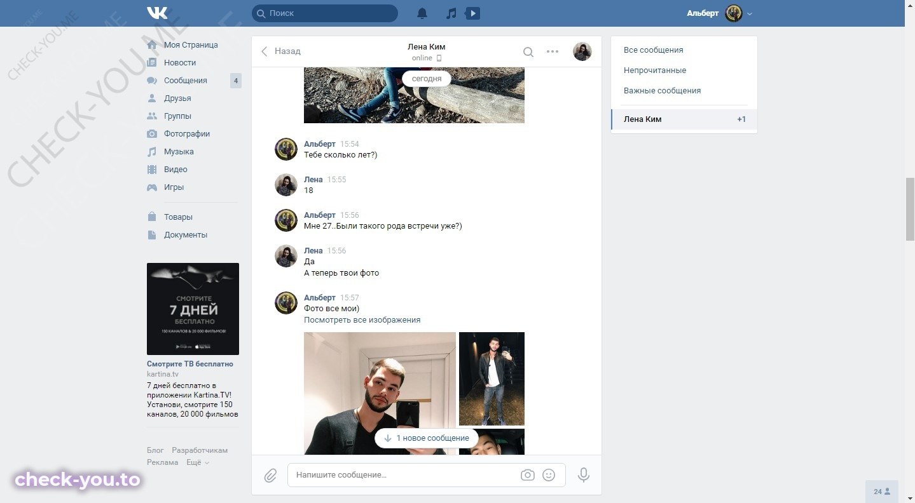Open Посмотреть все изображения link
Viewport: 915px width, 503px height.
(x=362, y=320)
